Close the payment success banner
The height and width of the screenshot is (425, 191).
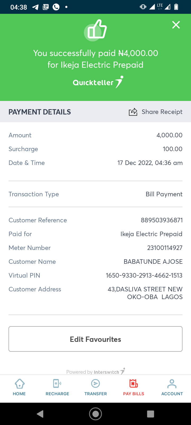click(176, 25)
